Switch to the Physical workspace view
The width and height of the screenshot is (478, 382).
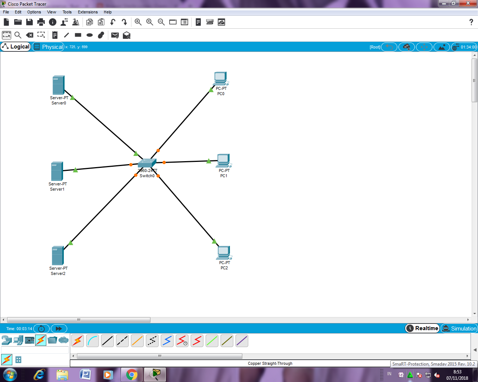click(48, 47)
